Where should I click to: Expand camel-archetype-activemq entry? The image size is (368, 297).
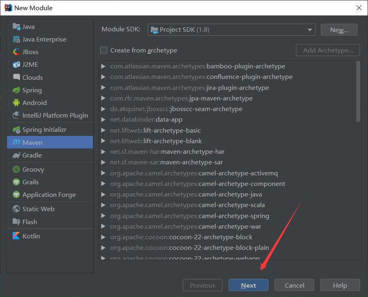(103, 173)
